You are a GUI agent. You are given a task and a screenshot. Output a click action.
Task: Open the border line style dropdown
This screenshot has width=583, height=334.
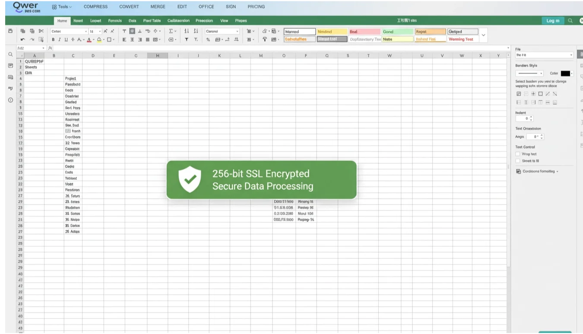pyautogui.click(x=529, y=73)
